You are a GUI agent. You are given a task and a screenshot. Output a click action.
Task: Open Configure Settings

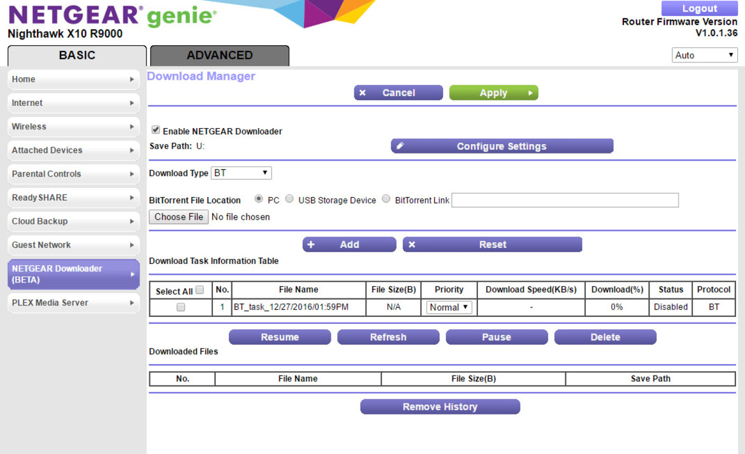click(502, 146)
